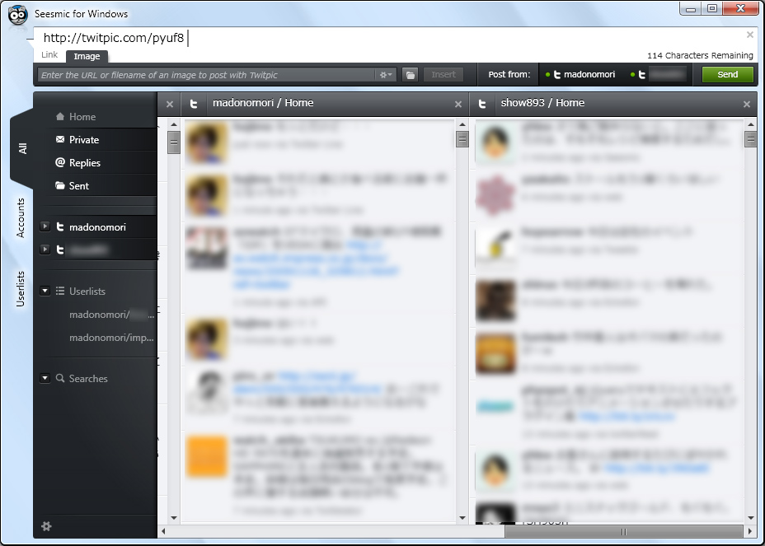Browse for an image with the folder icon

pyautogui.click(x=411, y=74)
